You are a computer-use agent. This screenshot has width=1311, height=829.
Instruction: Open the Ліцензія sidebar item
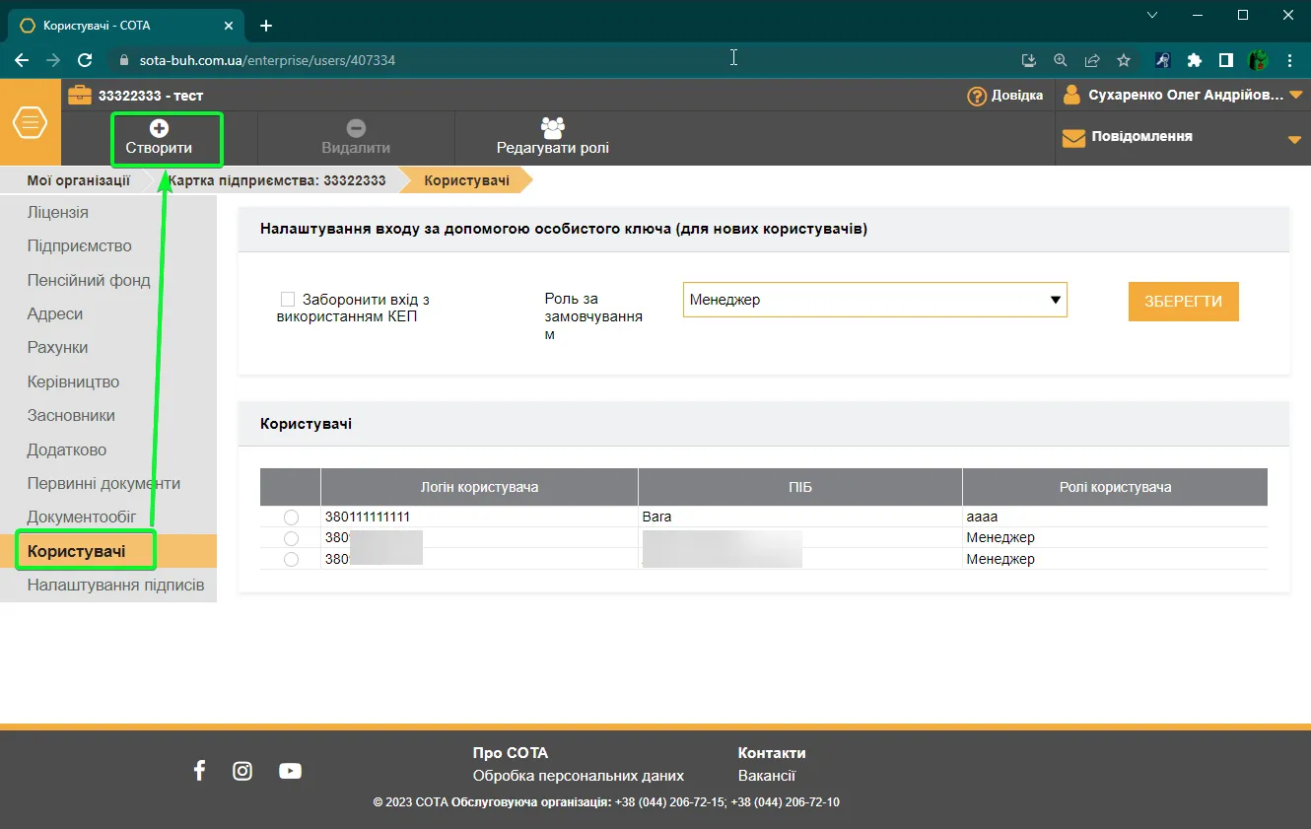[58, 212]
